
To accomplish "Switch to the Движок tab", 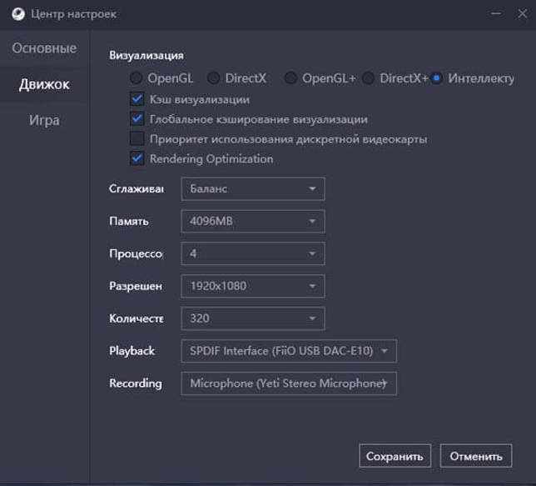I will click(x=44, y=84).
